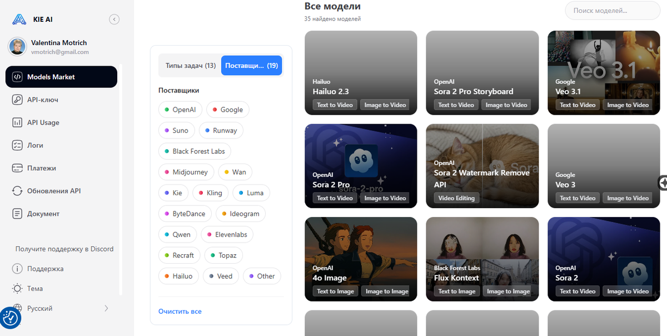Open the 4o Image model card
The width and height of the screenshot is (667, 336).
point(361,259)
